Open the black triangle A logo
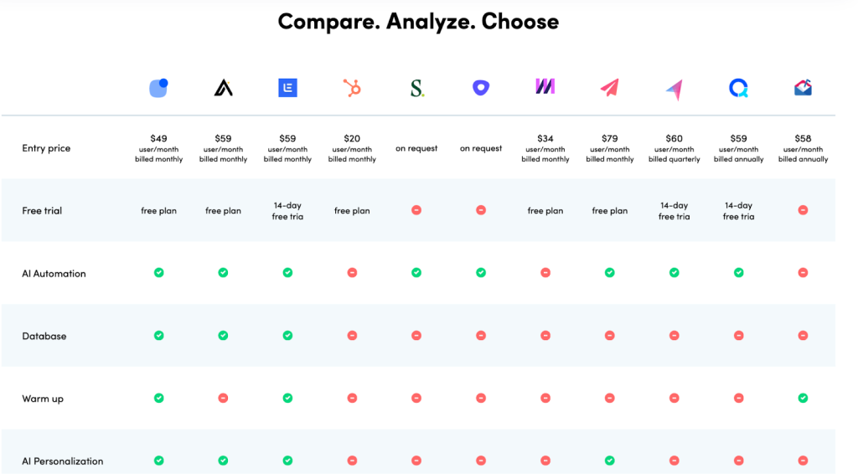858x474 pixels. click(x=223, y=87)
